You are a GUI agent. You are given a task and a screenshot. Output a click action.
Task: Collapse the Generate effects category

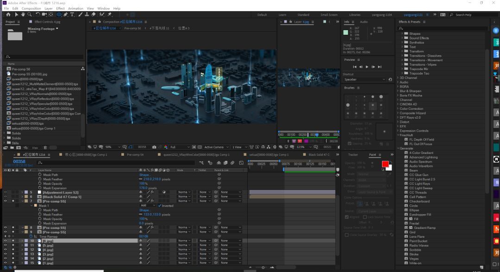pyautogui.click(x=398, y=148)
